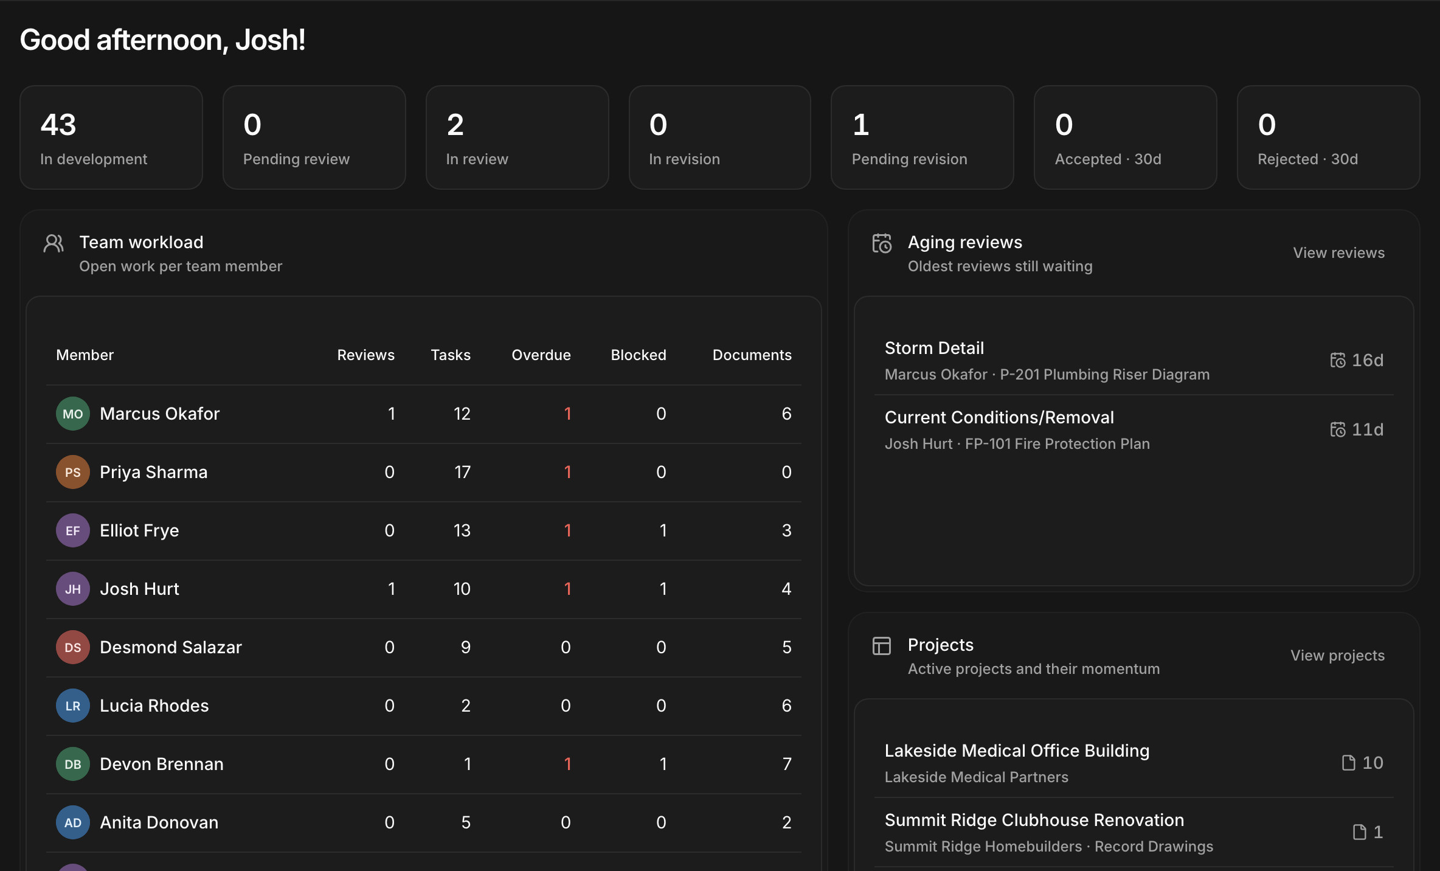Click the Projects panel layout icon
Viewport: 1440px width, 871px height.
[882, 646]
